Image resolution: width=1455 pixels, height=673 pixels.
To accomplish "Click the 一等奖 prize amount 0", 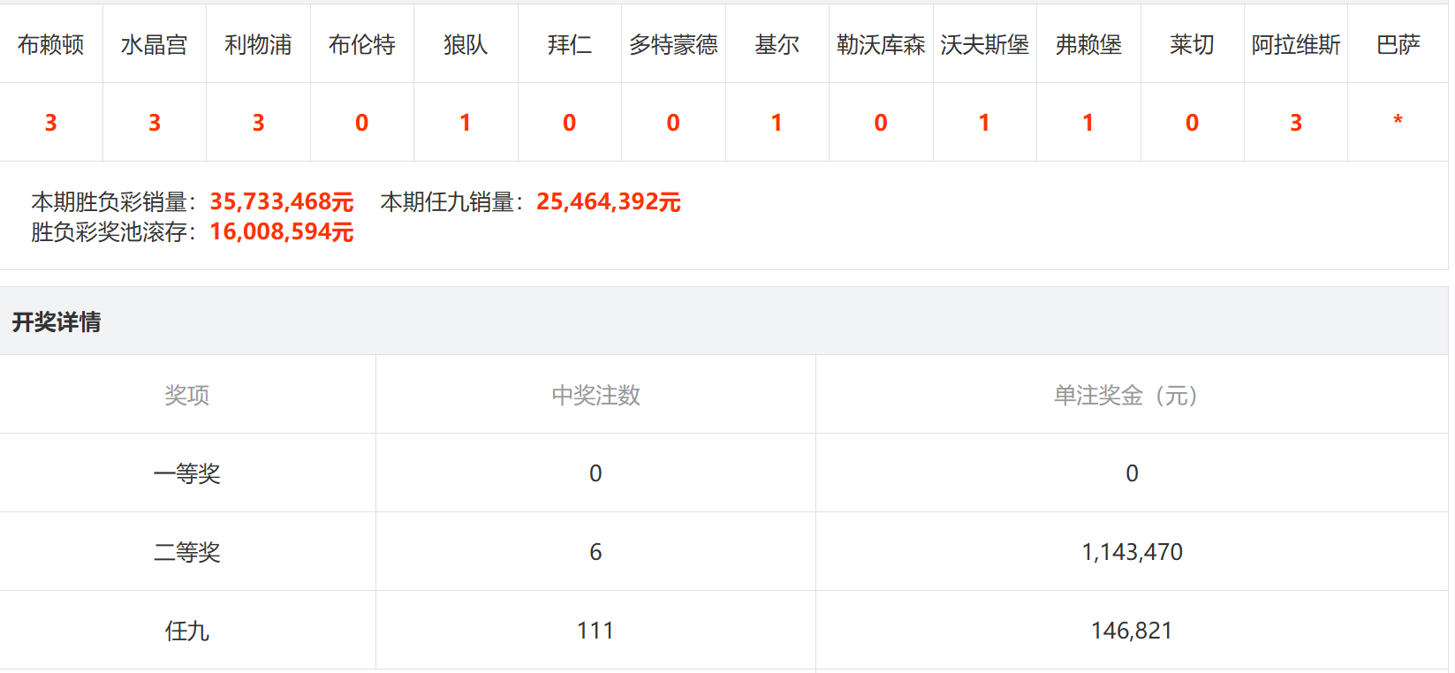I will click(1133, 473).
